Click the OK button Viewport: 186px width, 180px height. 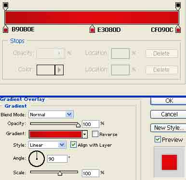click(169, 101)
